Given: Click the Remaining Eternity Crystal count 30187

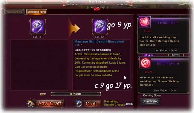Looking at the screenshot, I should [x=129, y=104].
